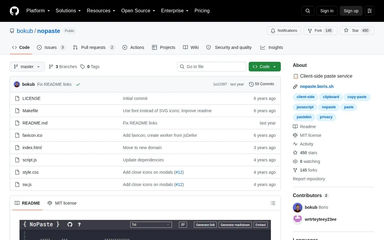Image resolution: width=384 pixels, height=240 pixels.
Task: Expand the green Code dropdown button
Action: click(265, 67)
